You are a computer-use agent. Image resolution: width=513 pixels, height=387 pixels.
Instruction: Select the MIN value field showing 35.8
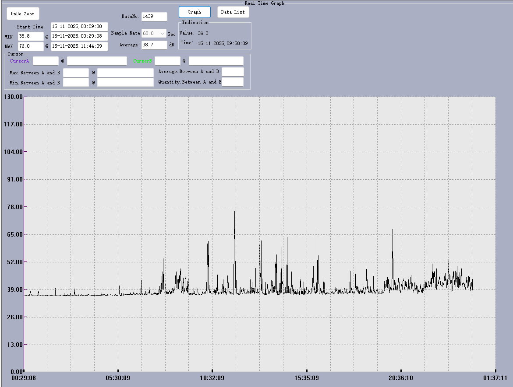pos(31,36)
